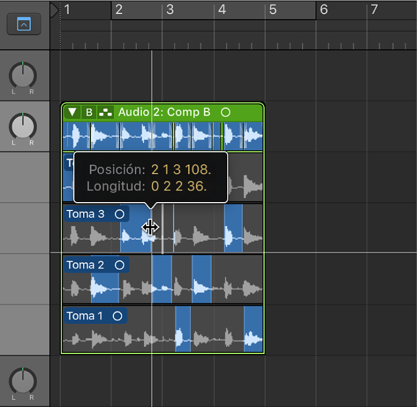This screenshot has height=407, width=417.
Task: Click bar 6 in the ruler
Action: 324,10
